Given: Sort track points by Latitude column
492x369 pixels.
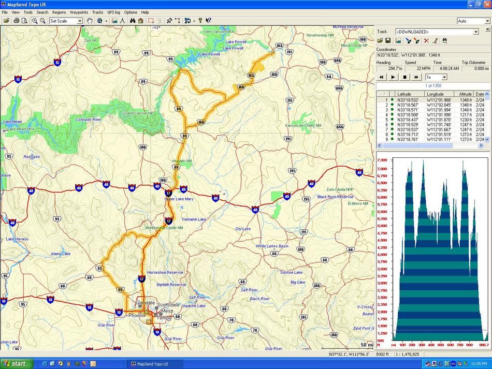Looking at the screenshot, I should [409, 94].
